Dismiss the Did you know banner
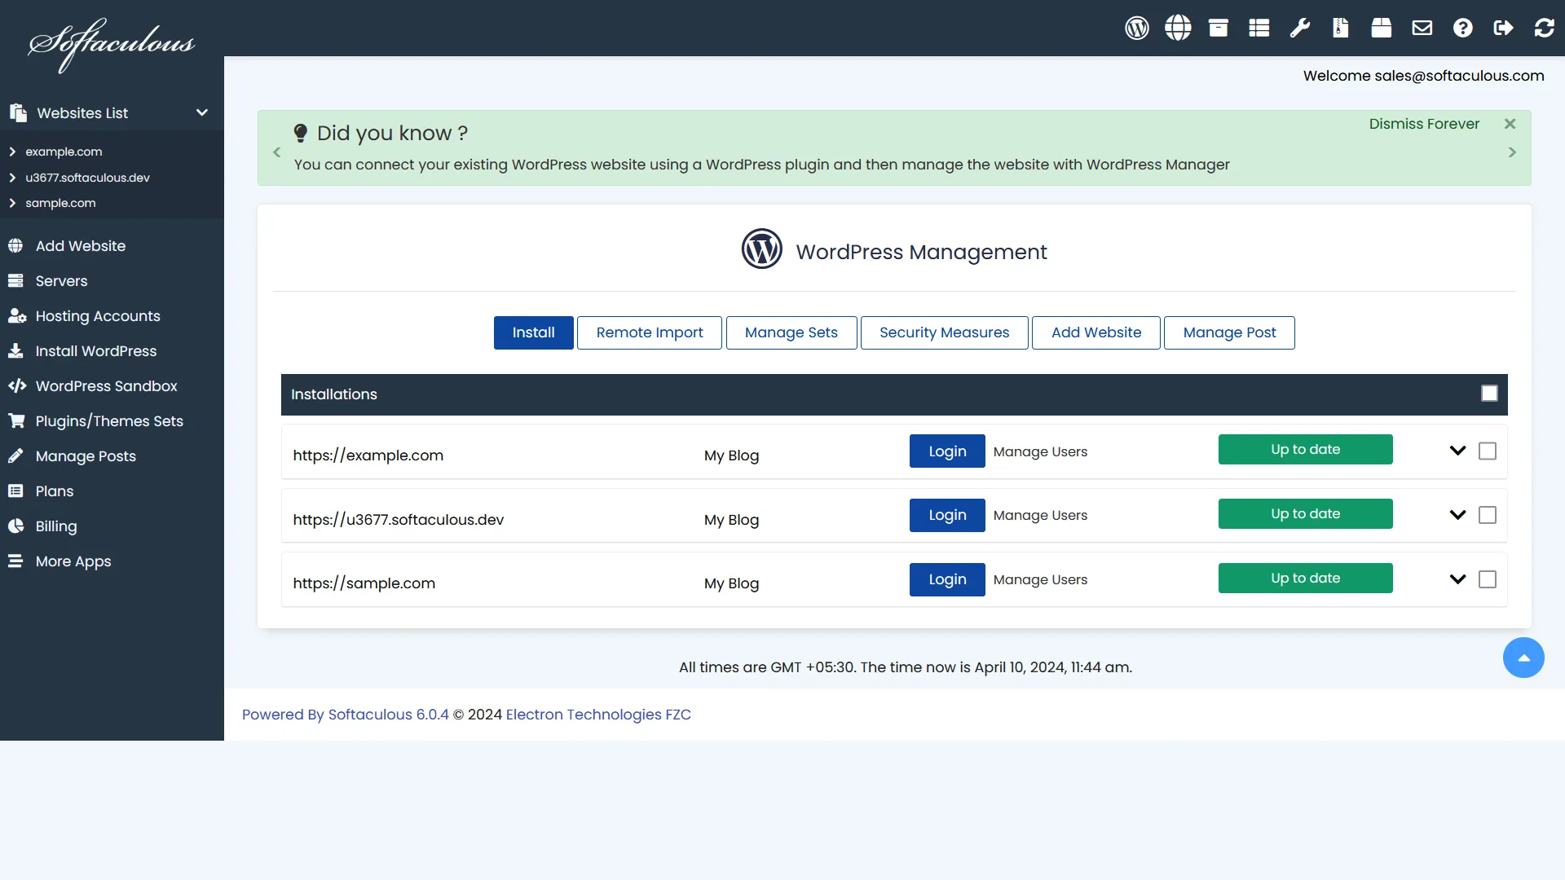1565x880 pixels. point(1510,124)
